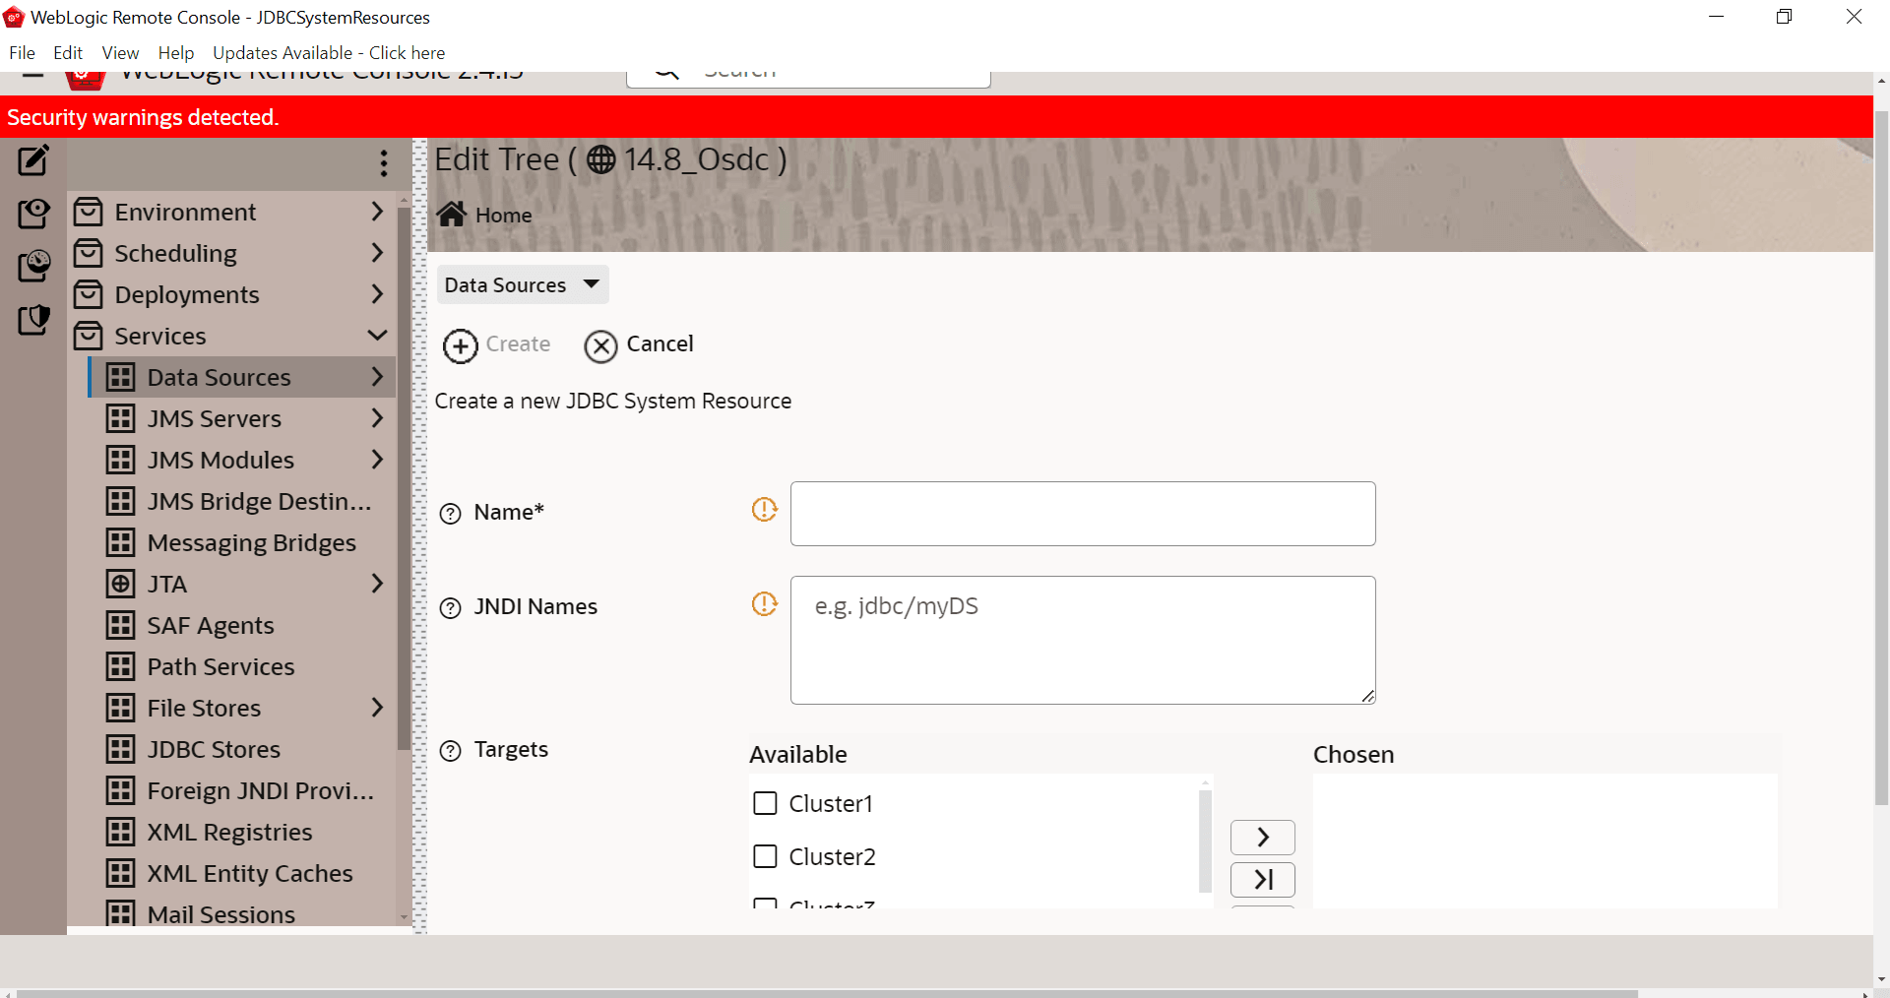Image resolution: width=1890 pixels, height=998 pixels.
Task: Click the Home icon in breadcrumb
Action: pyautogui.click(x=452, y=215)
